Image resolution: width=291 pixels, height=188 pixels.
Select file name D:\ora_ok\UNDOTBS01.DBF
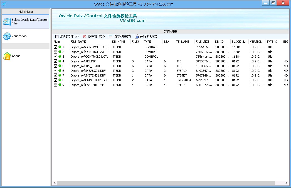(x=89, y=80)
